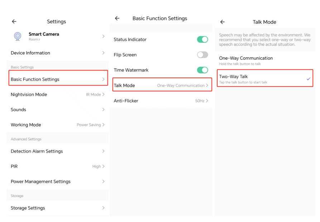320x222 pixels.
Task: Change the Anti-Flicker 50Hz setting
Action: click(201, 101)
